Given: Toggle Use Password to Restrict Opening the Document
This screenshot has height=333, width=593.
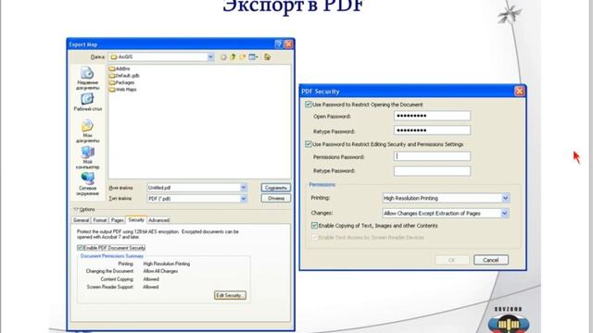Looking at the screenshot, I should coord(309,105).
